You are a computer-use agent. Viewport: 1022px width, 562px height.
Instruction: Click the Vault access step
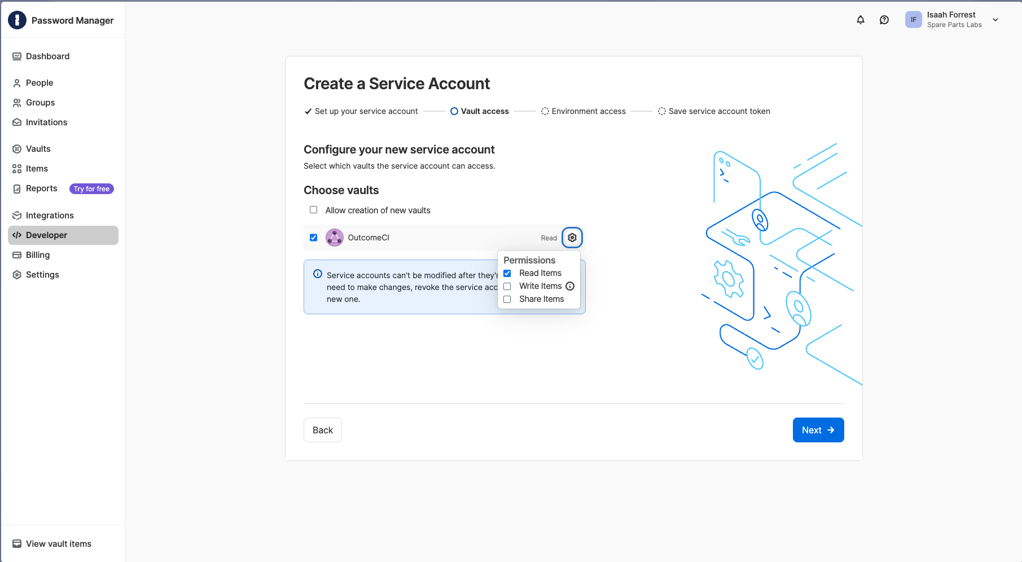480,111
